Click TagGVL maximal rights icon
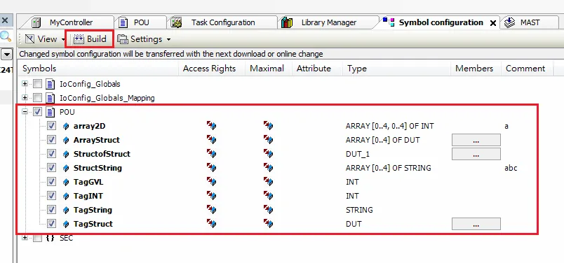This screenshot has width=564, height=263. (x=268, y=182)
